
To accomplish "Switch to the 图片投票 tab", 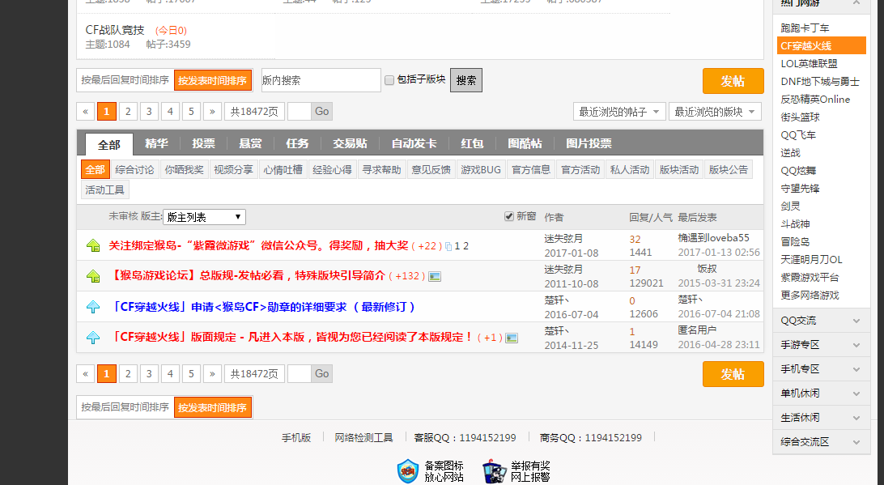I will point(589,143).
